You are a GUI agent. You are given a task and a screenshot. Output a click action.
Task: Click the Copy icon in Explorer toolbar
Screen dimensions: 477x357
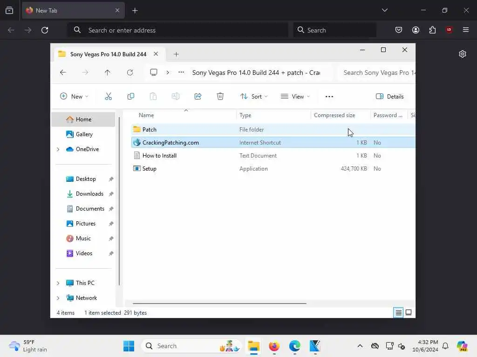coord(131,97)
